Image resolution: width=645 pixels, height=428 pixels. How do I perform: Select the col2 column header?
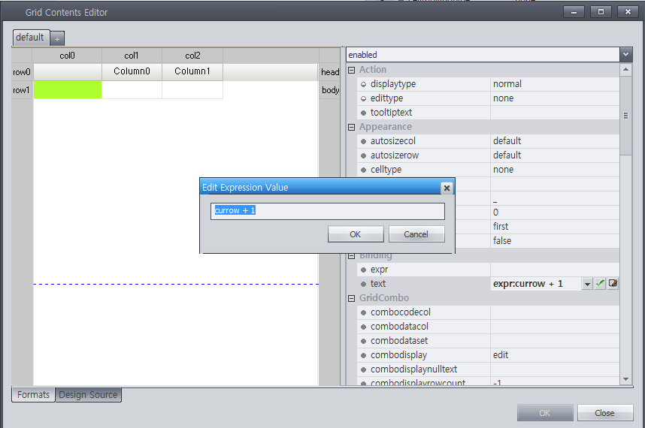click(192, 56)
